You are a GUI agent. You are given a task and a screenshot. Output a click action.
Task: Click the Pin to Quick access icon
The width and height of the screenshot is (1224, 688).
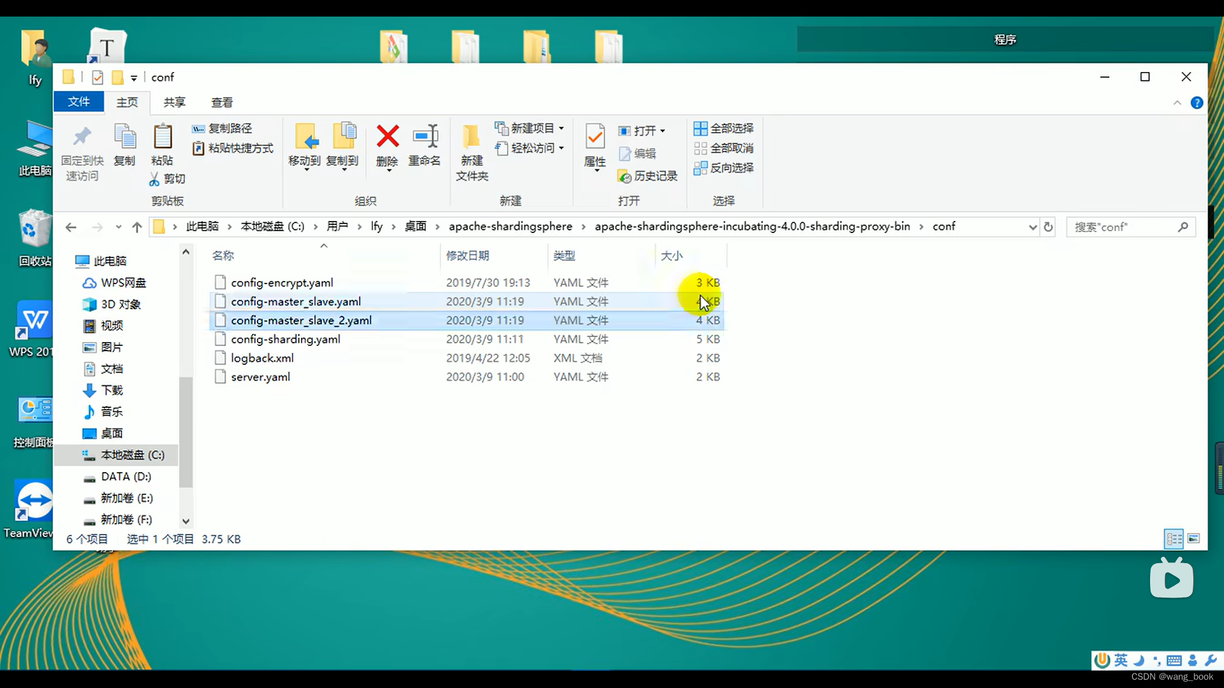point(82,137)
